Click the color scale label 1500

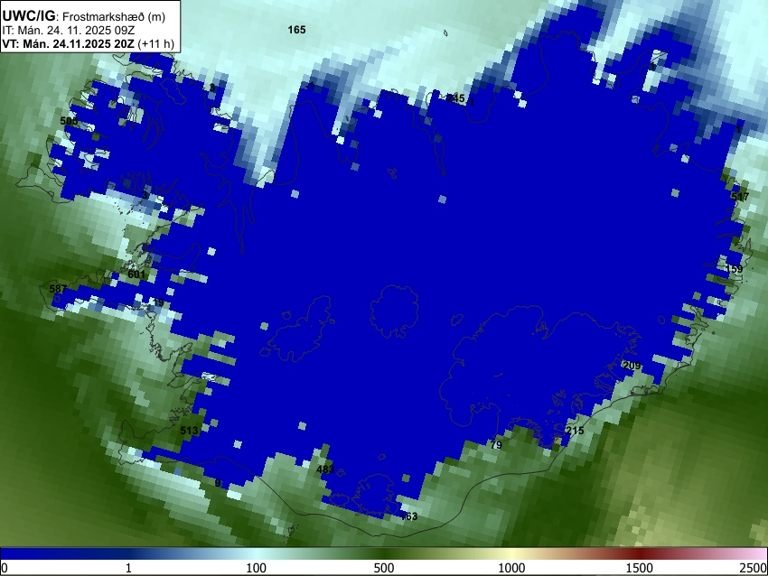coord(639,568)
